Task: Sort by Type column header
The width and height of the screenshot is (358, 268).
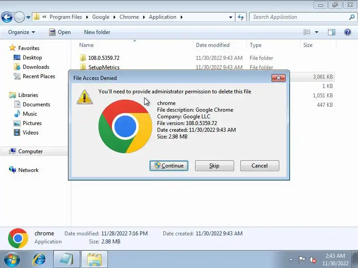Action: coord(255,45)
